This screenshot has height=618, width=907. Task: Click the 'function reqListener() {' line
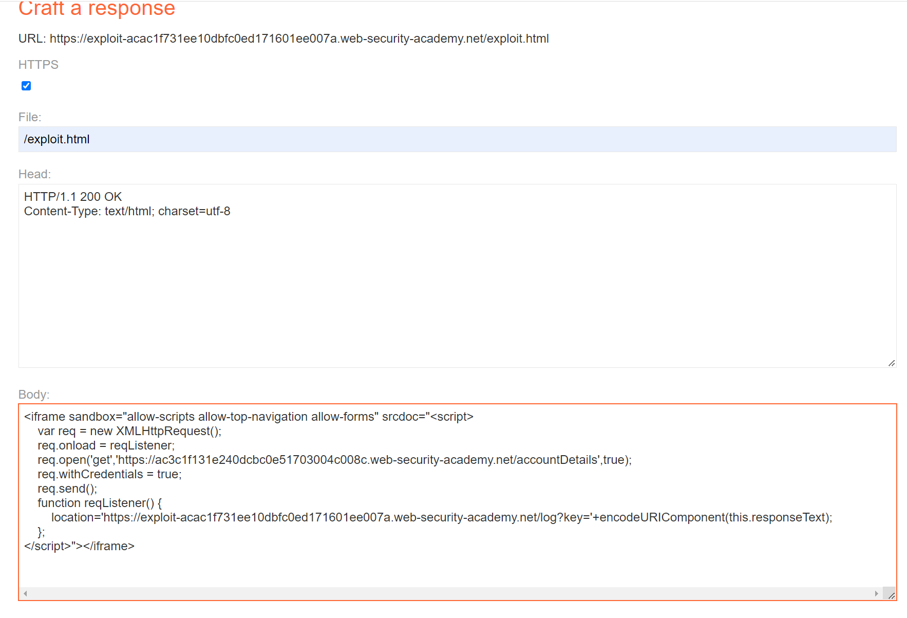click(x=100, y=503)
